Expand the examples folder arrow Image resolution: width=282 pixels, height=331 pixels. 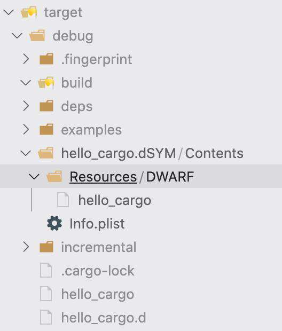(x=26, y=129)
